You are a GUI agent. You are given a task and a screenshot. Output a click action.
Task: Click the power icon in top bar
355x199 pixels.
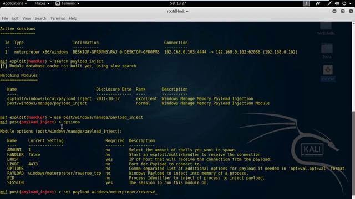pos(344,3)
